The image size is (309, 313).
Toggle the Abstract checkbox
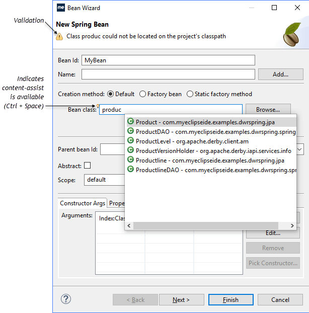pyautogui.click(x=87, y=166)
